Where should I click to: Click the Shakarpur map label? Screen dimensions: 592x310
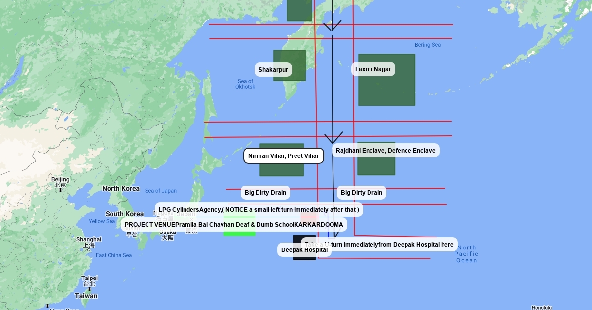pos(273,69)
